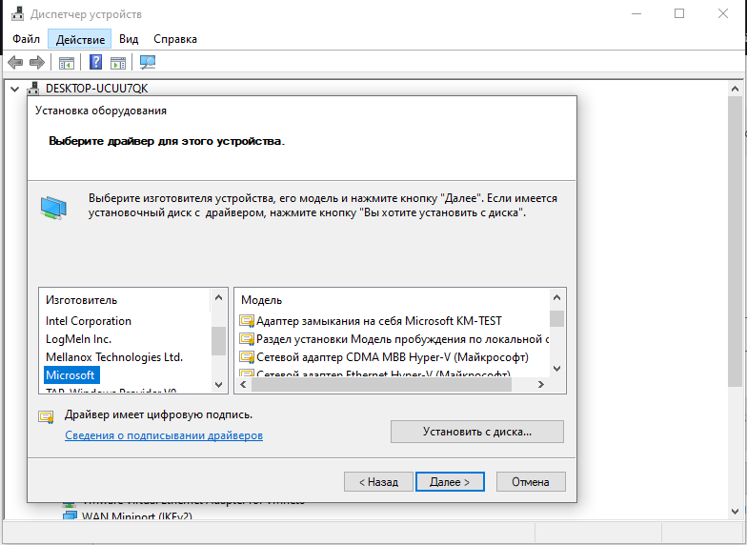747x545 pixels.
Task: Click the Назад button
Action: (378, 482)
